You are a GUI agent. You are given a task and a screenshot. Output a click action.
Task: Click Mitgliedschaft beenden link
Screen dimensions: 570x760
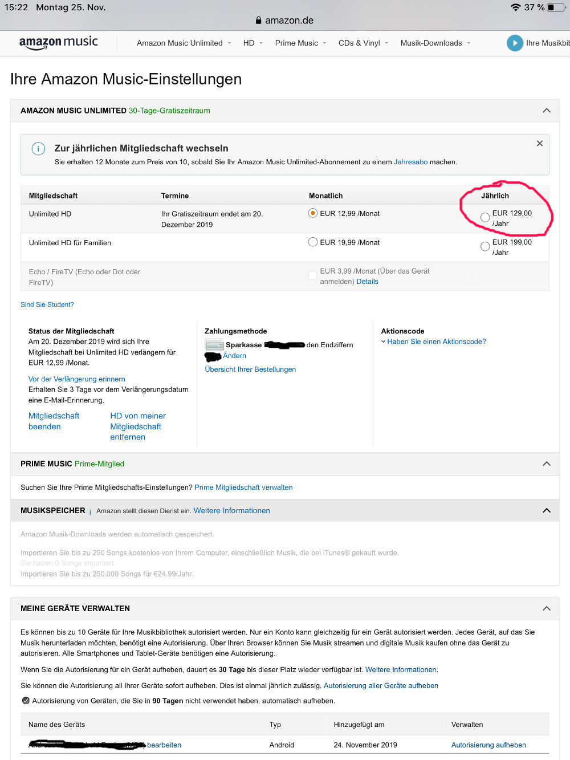point(53,421)
